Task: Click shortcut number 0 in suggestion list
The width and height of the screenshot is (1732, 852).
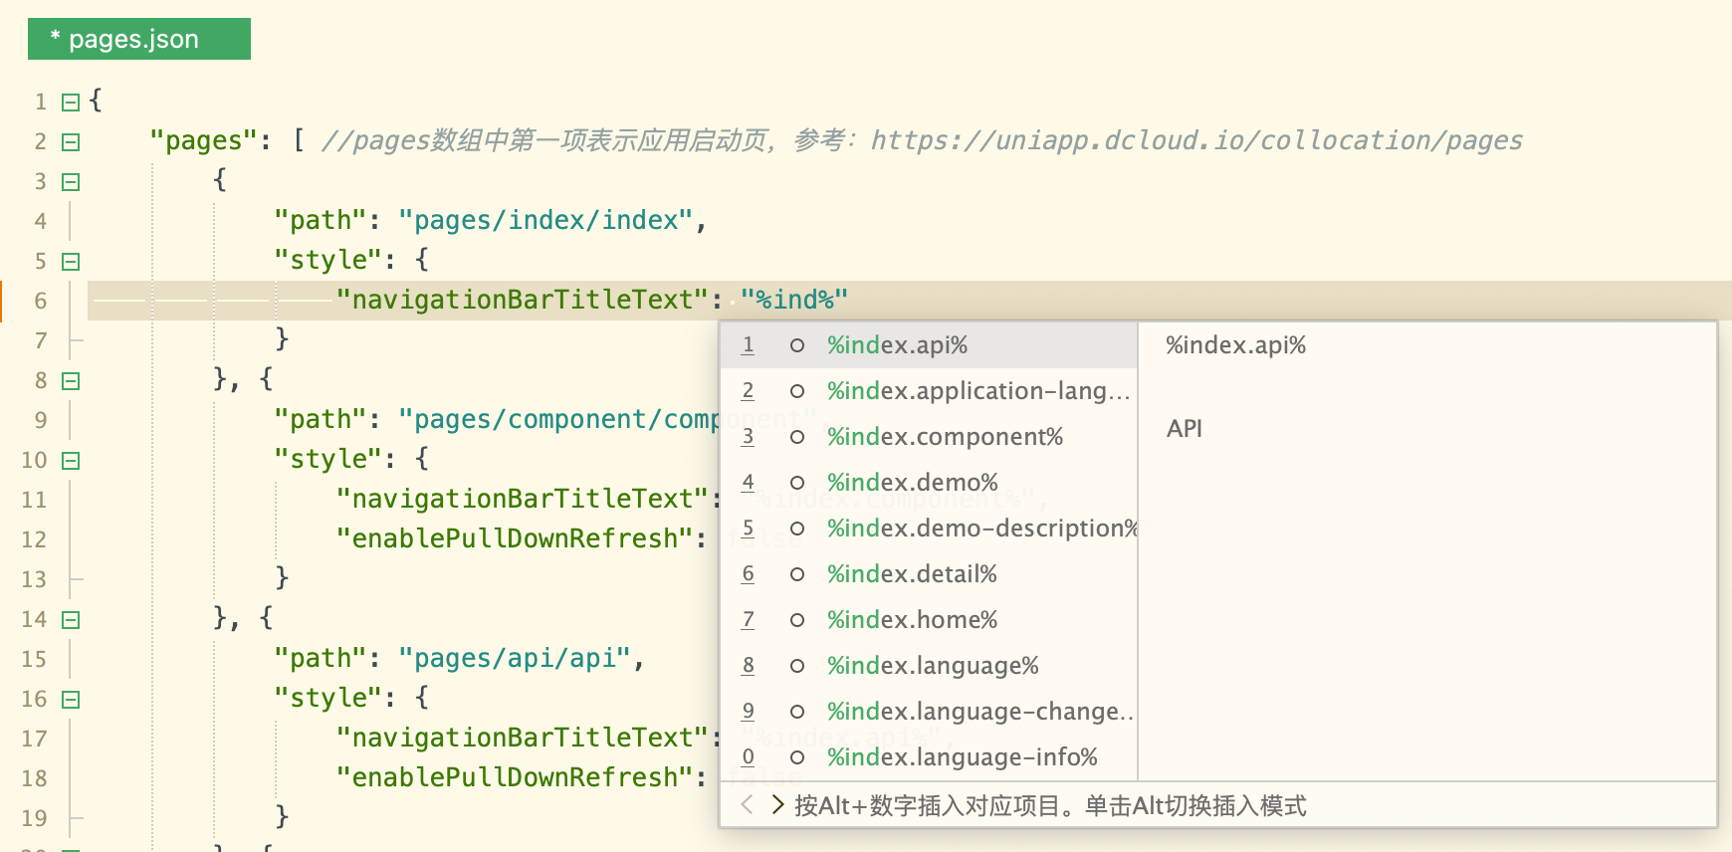Action: click(748, 757)
